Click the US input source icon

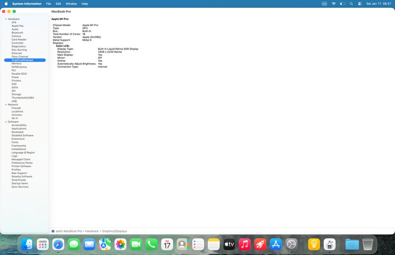tap(324, 4)
